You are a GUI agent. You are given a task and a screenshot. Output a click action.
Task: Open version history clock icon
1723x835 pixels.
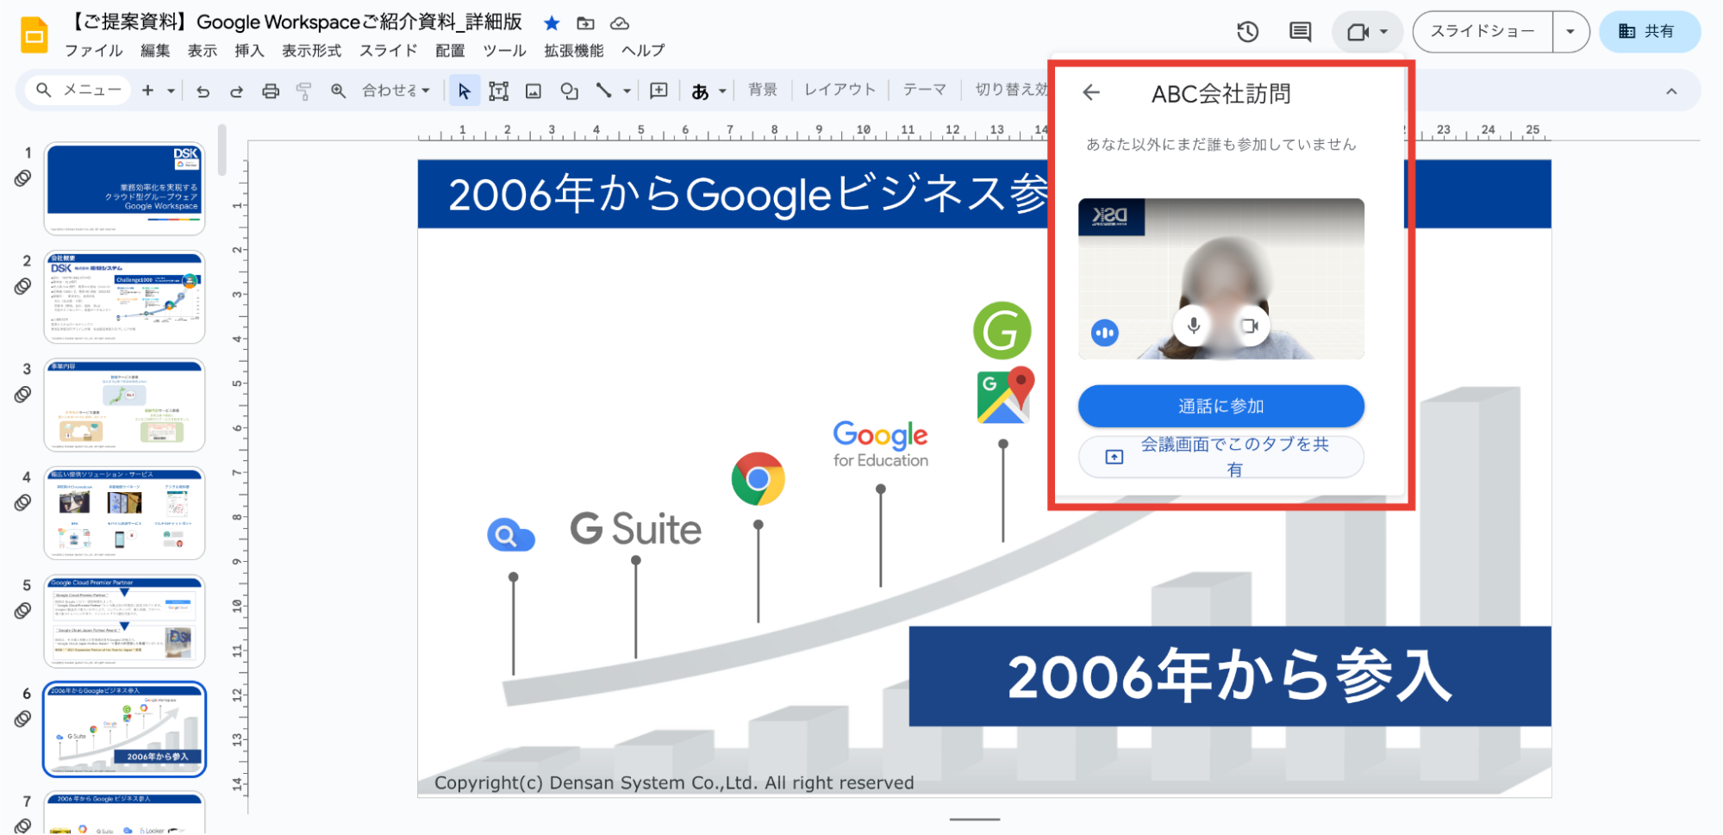tap(1247, 32)
